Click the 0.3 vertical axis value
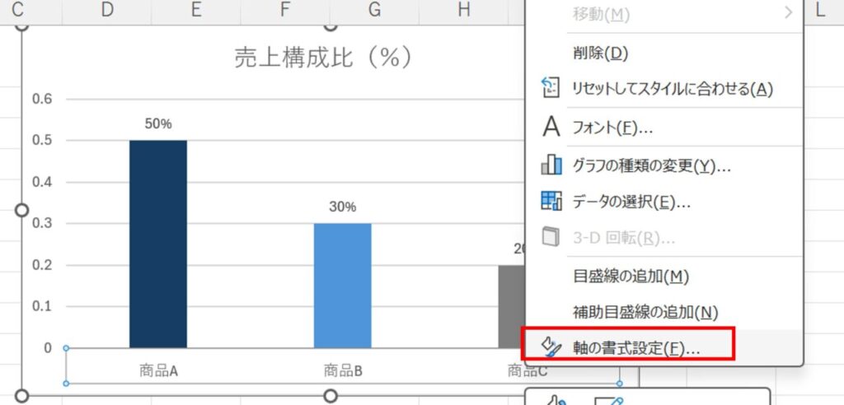The width and height of the screenshot is (844, 405). (43, 223)
